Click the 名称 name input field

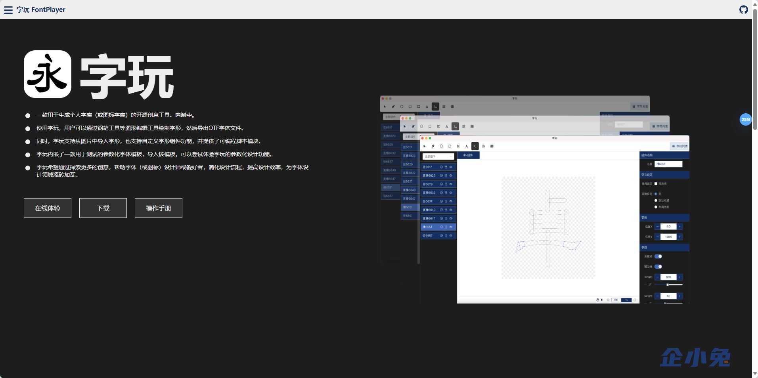669,164
